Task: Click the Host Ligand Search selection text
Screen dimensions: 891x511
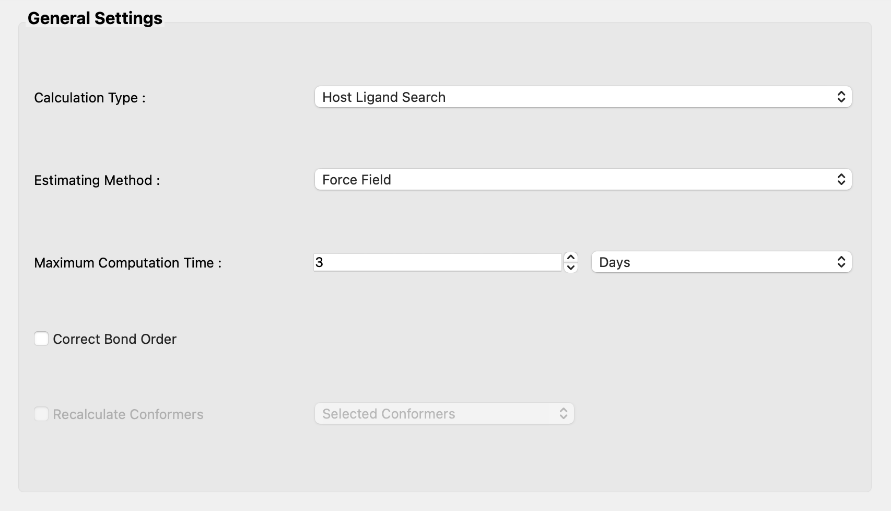Action: (384, 97)
